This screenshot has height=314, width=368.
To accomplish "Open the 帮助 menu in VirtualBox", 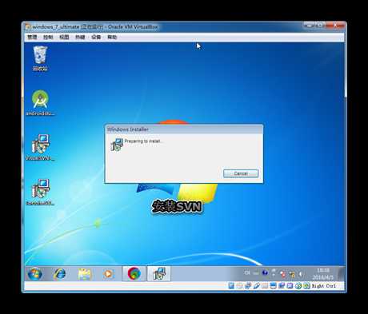I will coord(112,37).
